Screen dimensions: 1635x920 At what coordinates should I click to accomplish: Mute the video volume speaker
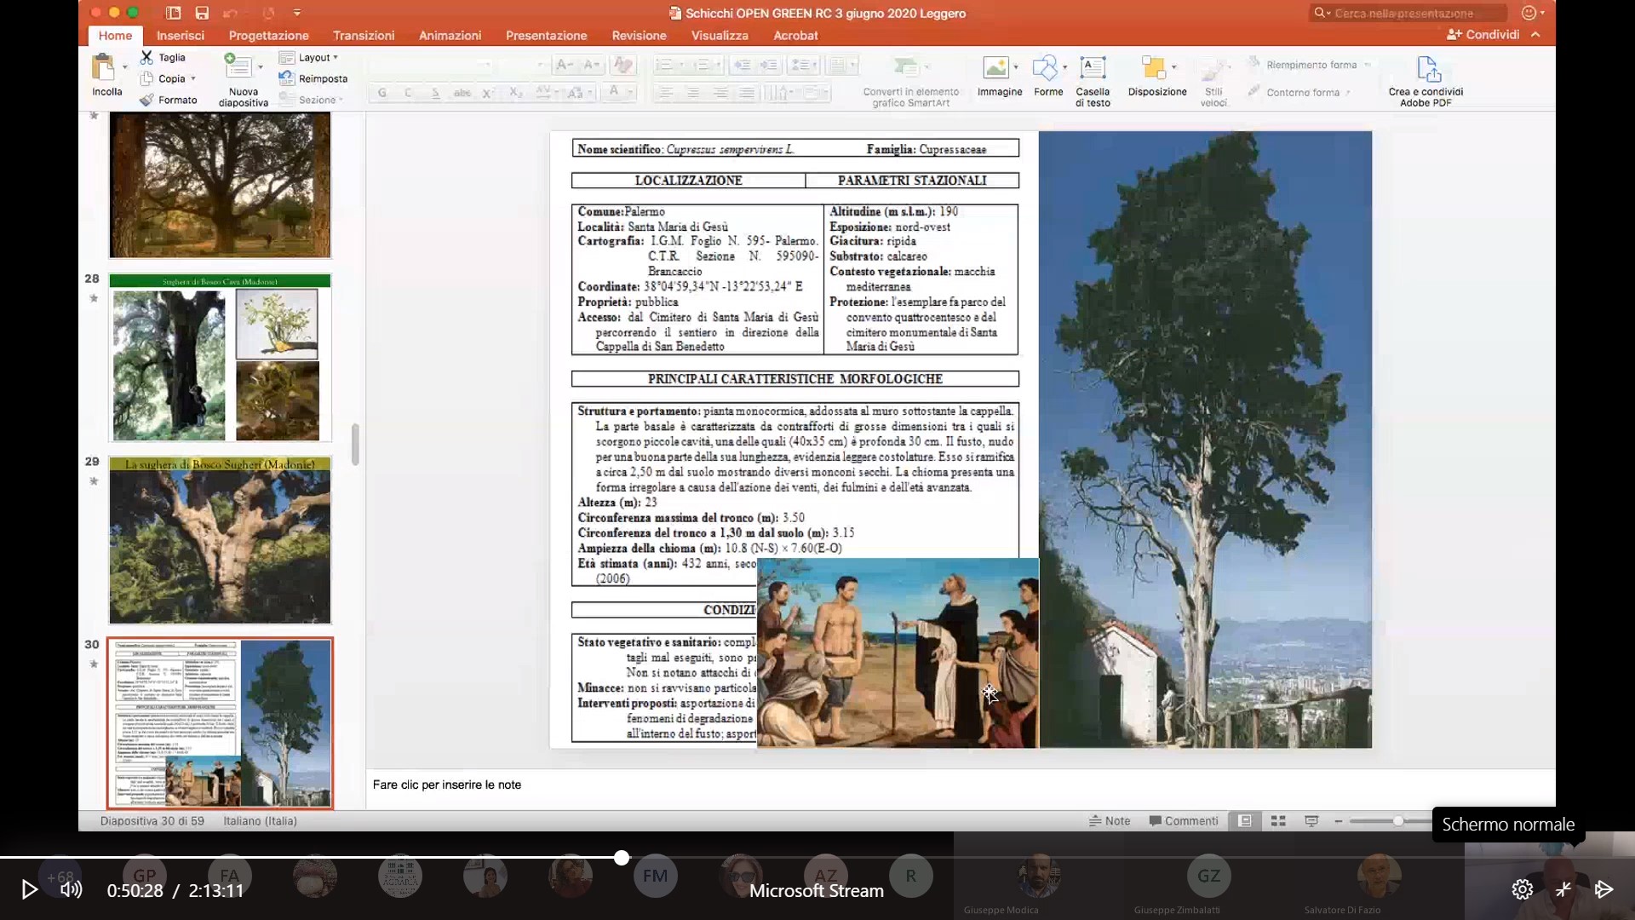[x=71, y=889]
